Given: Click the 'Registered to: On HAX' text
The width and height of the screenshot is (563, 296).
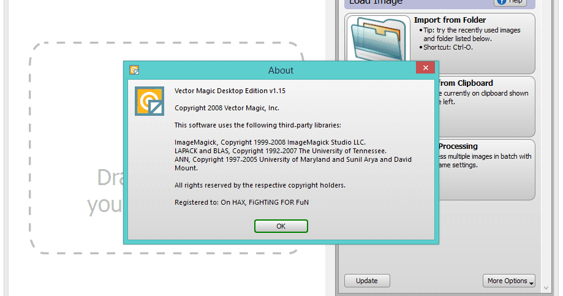Looking at the screenshot, I should pos(241,202).
